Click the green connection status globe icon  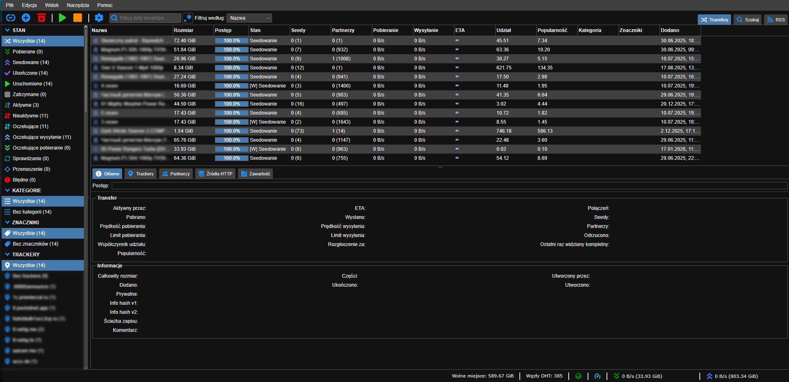[x=578, y=376]
